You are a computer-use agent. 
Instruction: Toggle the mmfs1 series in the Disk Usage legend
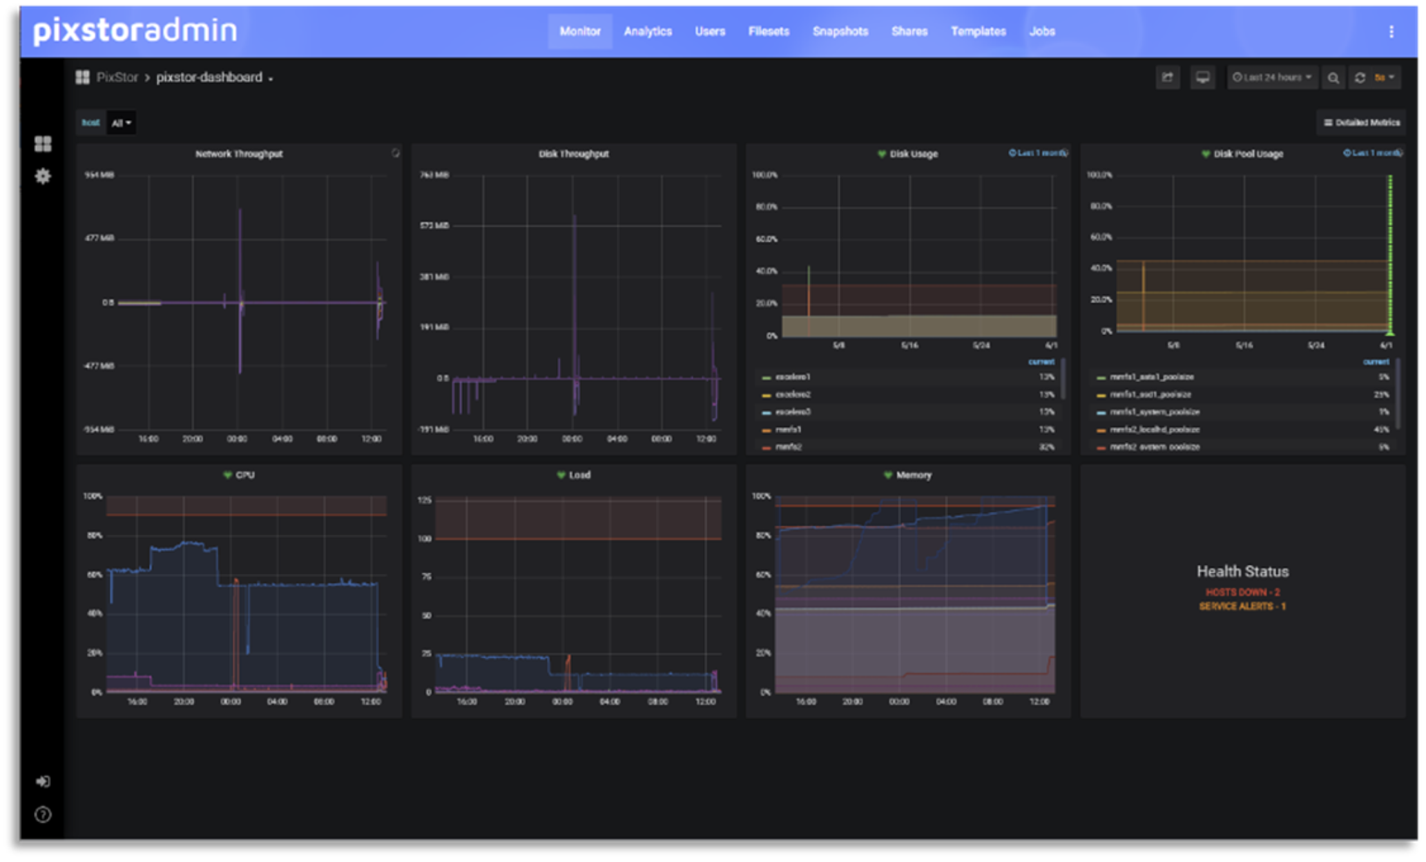click(x=788, y=430)
